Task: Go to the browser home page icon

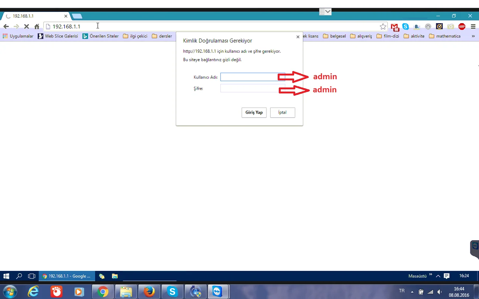Action: tap(37, 27)
